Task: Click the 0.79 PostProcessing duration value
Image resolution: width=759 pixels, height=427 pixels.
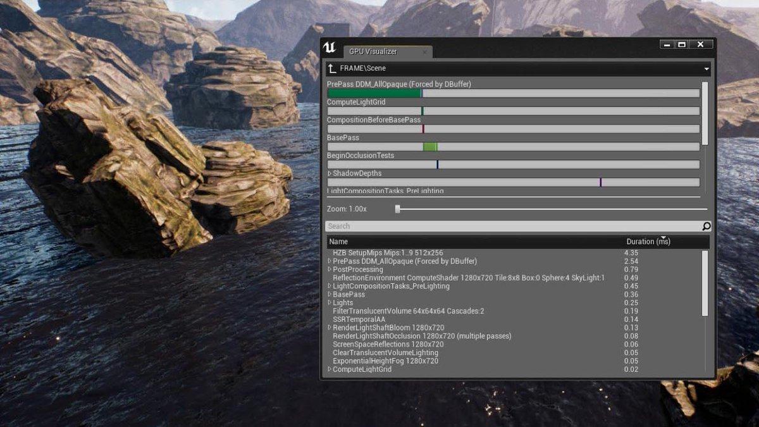Action: [631, 269]
